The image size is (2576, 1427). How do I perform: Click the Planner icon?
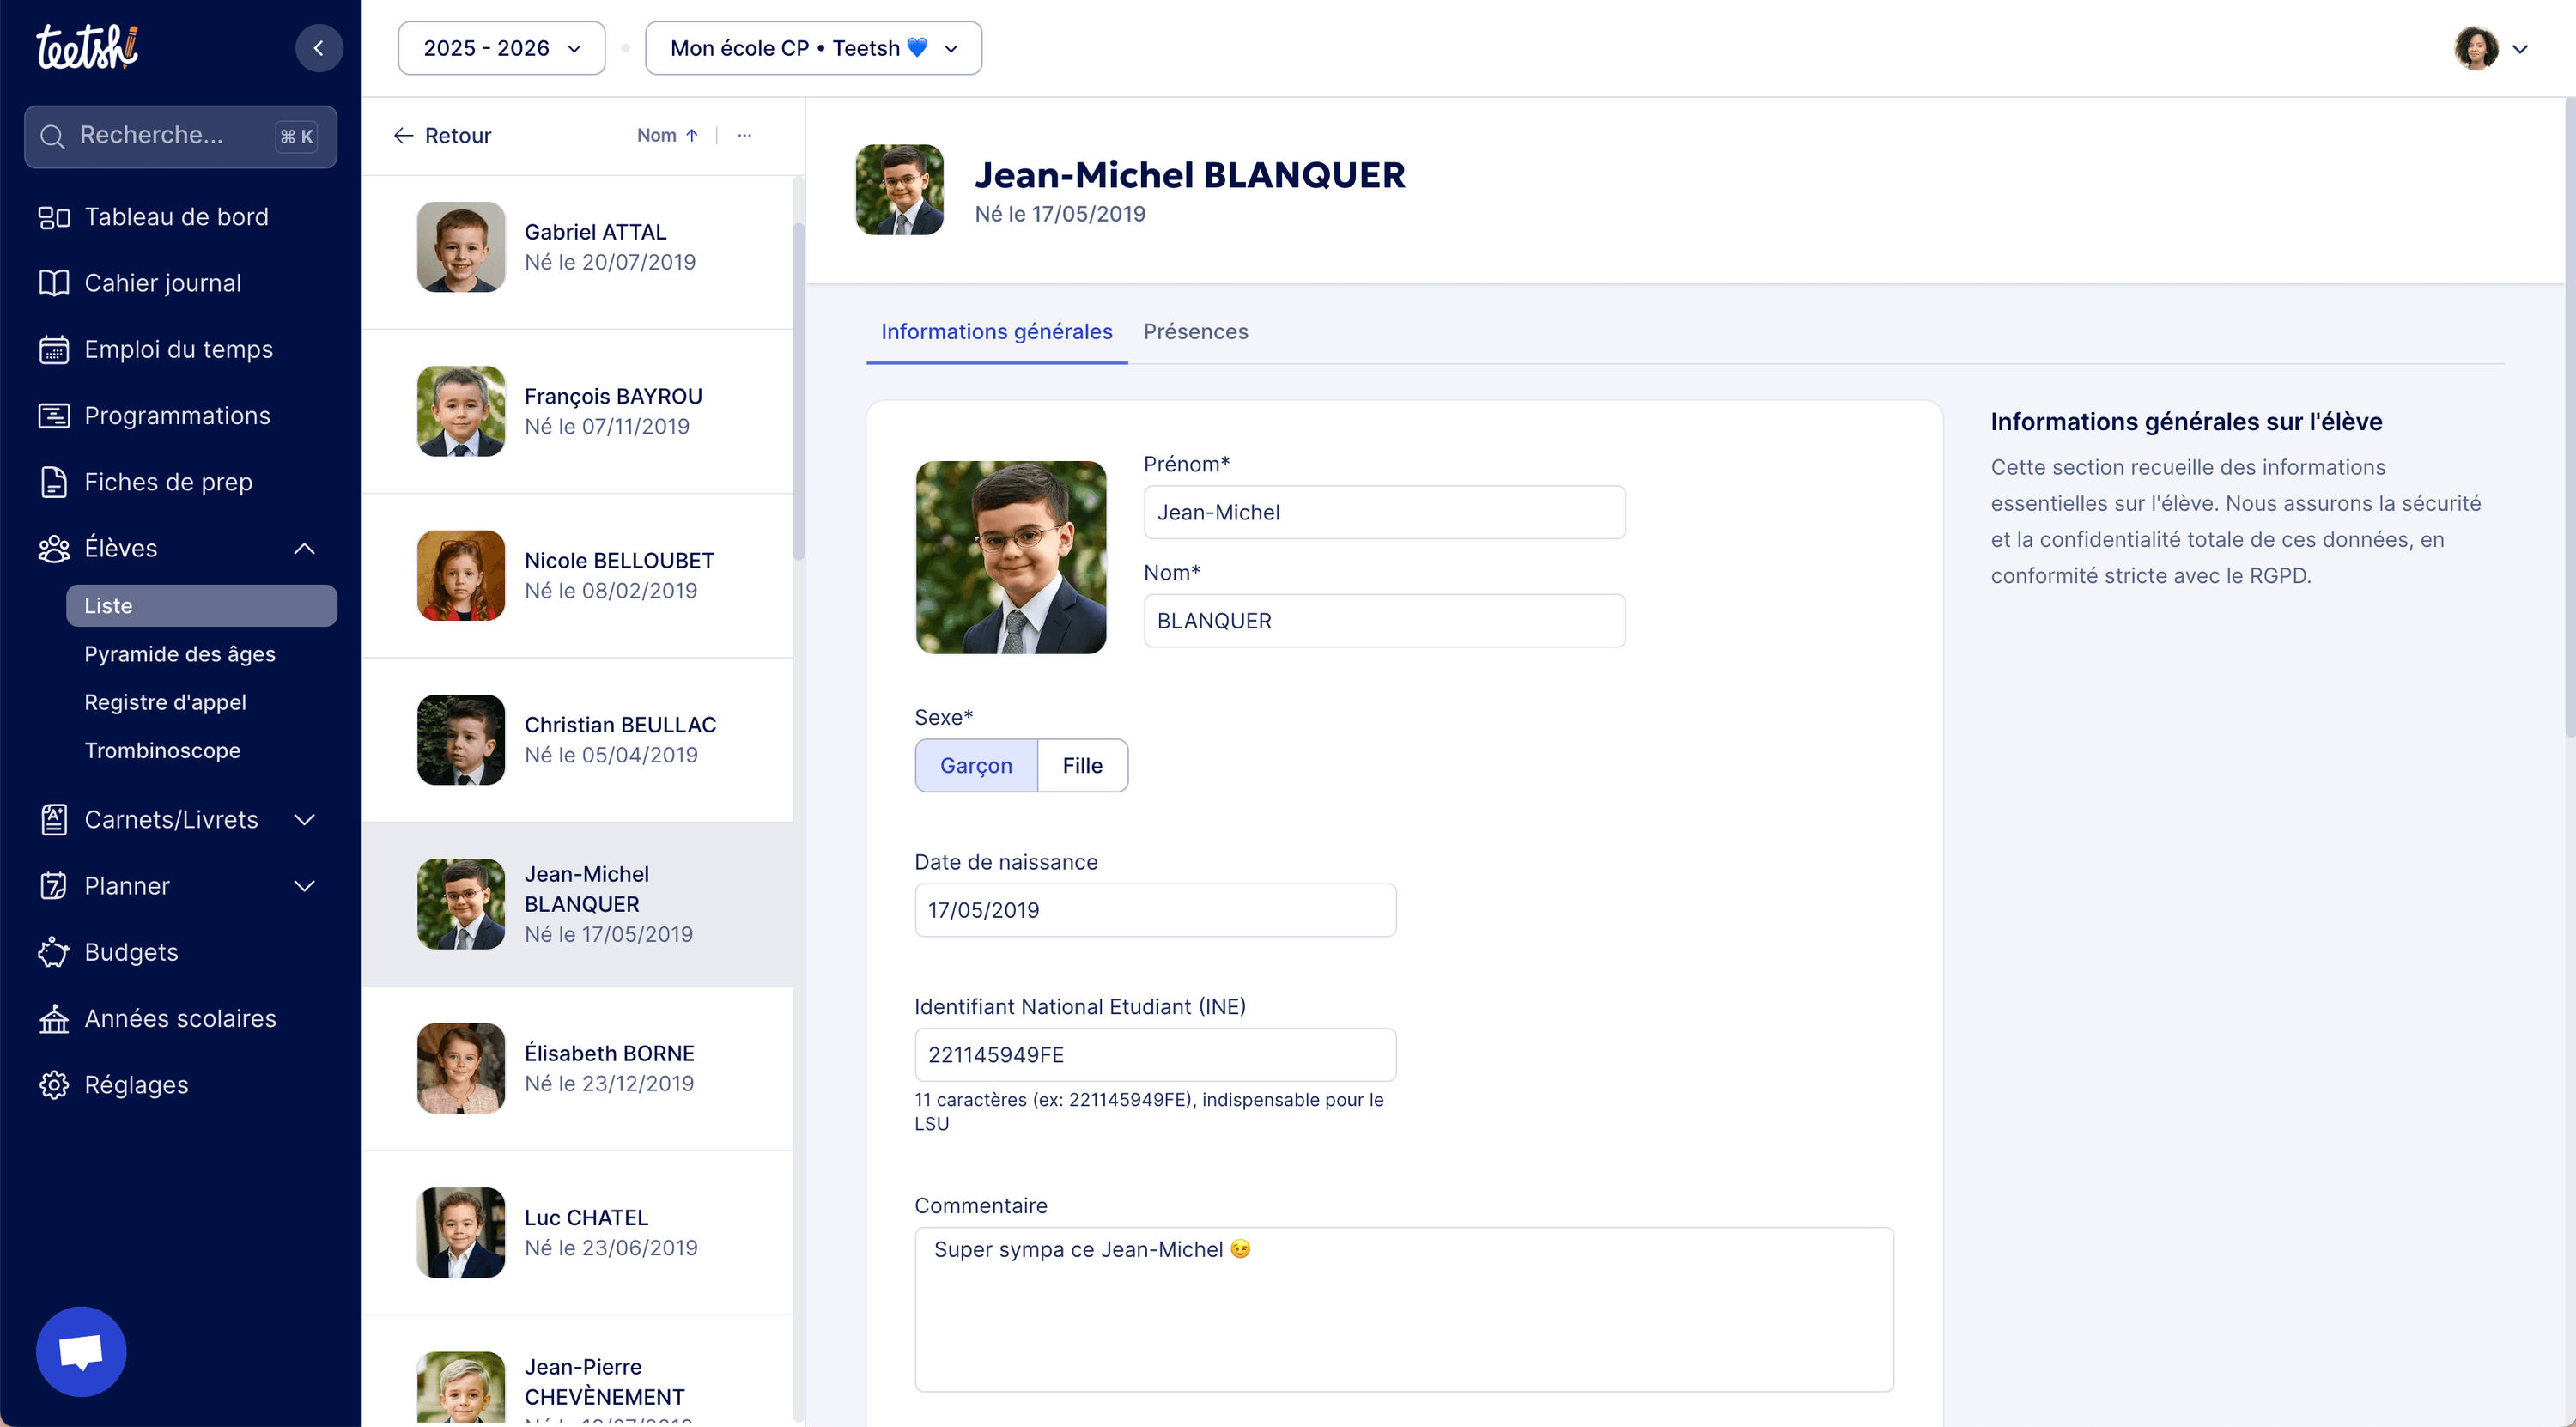click(x=54, y=886)
